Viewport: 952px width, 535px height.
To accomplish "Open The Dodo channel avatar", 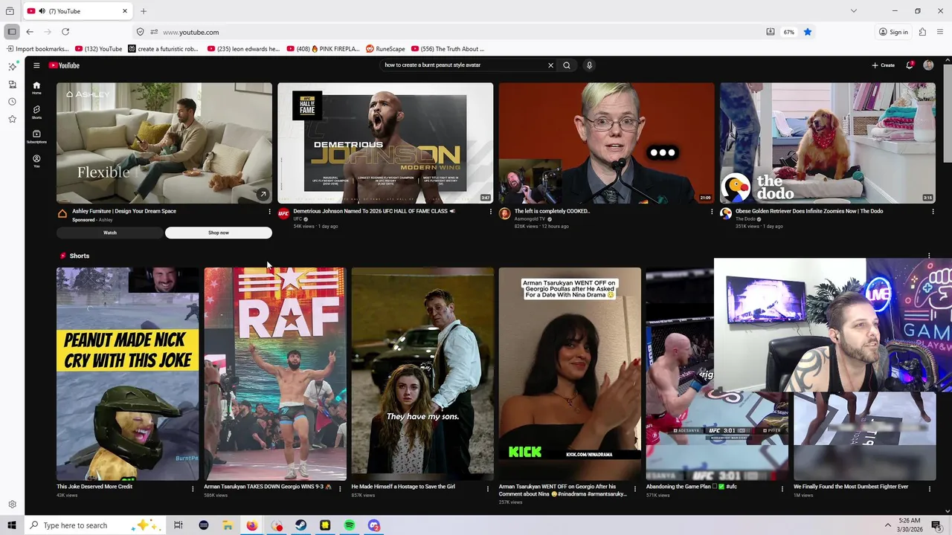I will pyautogui.click(x=726, y=214).
